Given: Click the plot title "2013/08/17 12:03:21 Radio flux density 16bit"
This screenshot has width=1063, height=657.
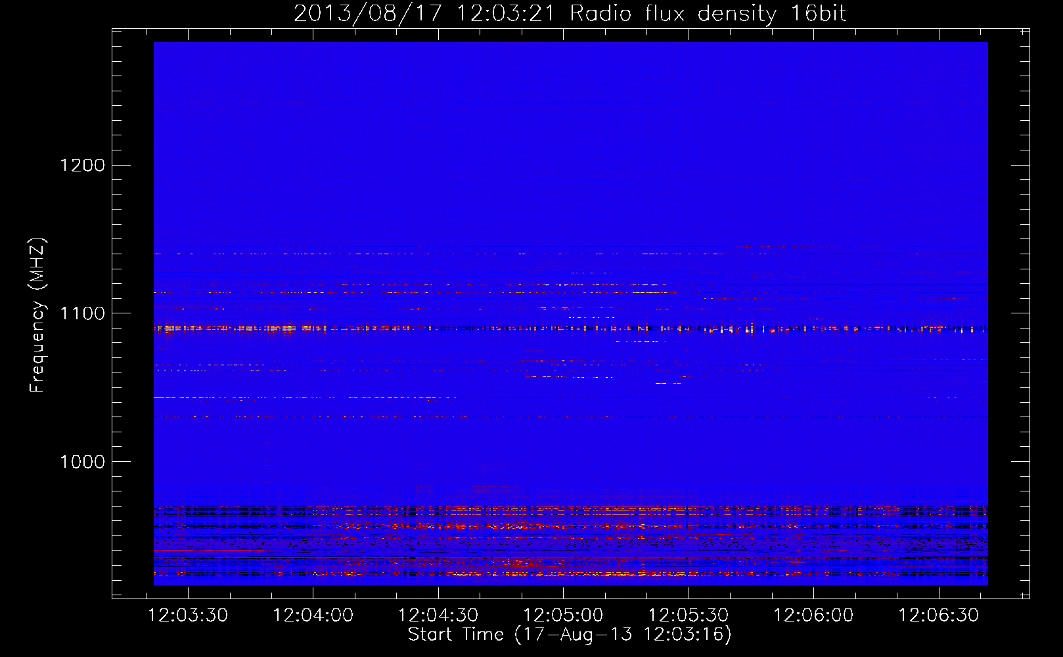Looking at the screenshot, I should coord(570,14).
